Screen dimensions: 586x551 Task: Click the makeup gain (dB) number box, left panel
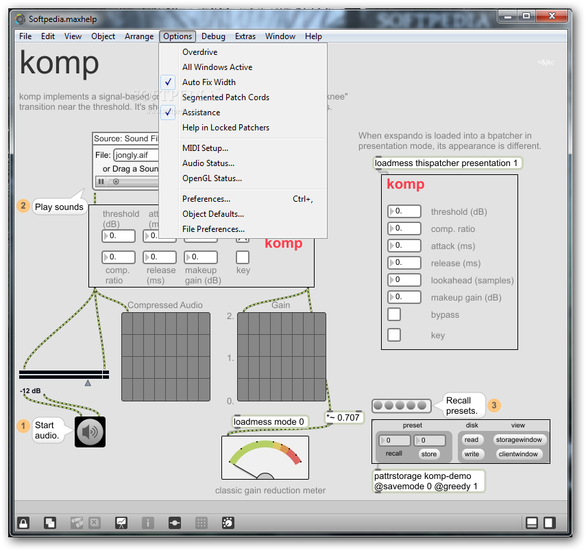(x=201, y=257)
